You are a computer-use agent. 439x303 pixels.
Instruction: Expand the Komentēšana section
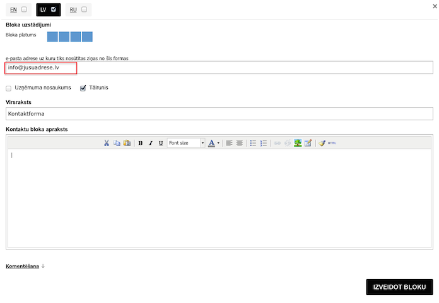pos(23,266)
